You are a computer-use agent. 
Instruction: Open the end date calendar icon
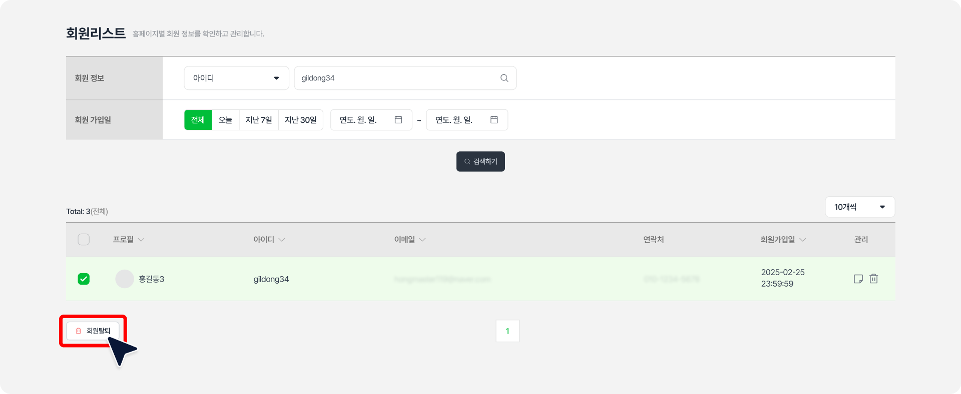point(494,120)
